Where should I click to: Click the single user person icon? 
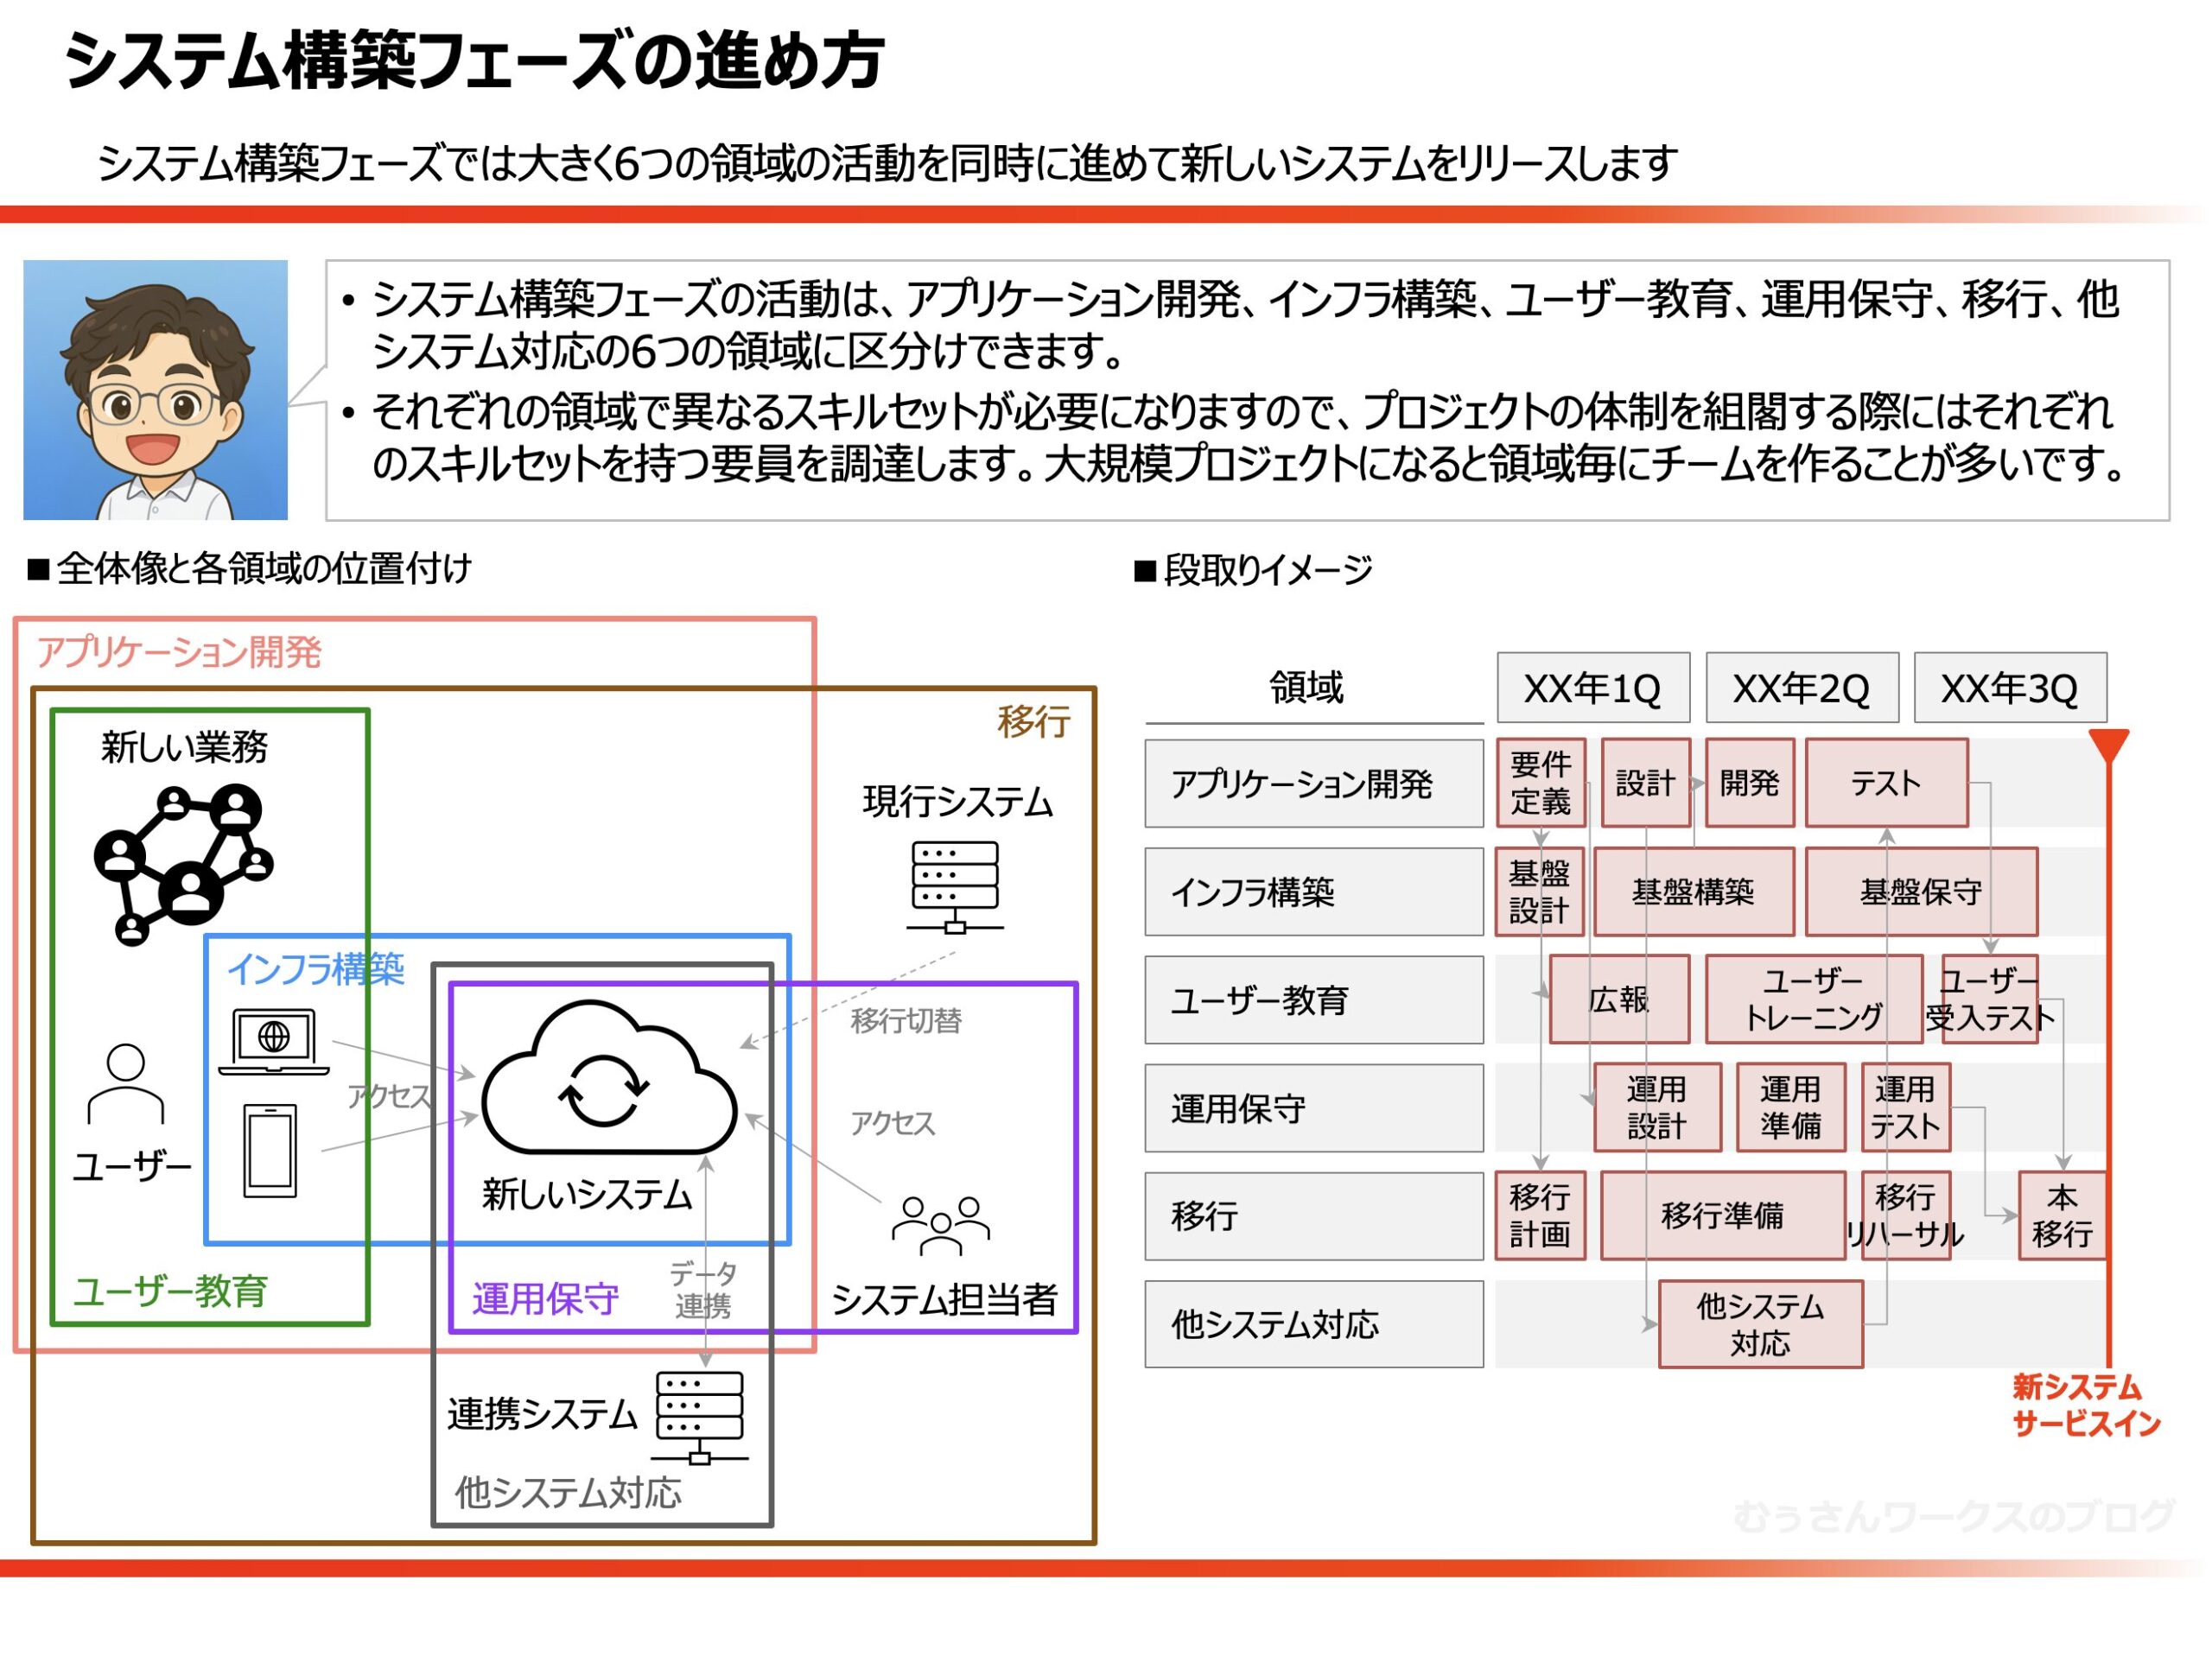point(126,1084)
